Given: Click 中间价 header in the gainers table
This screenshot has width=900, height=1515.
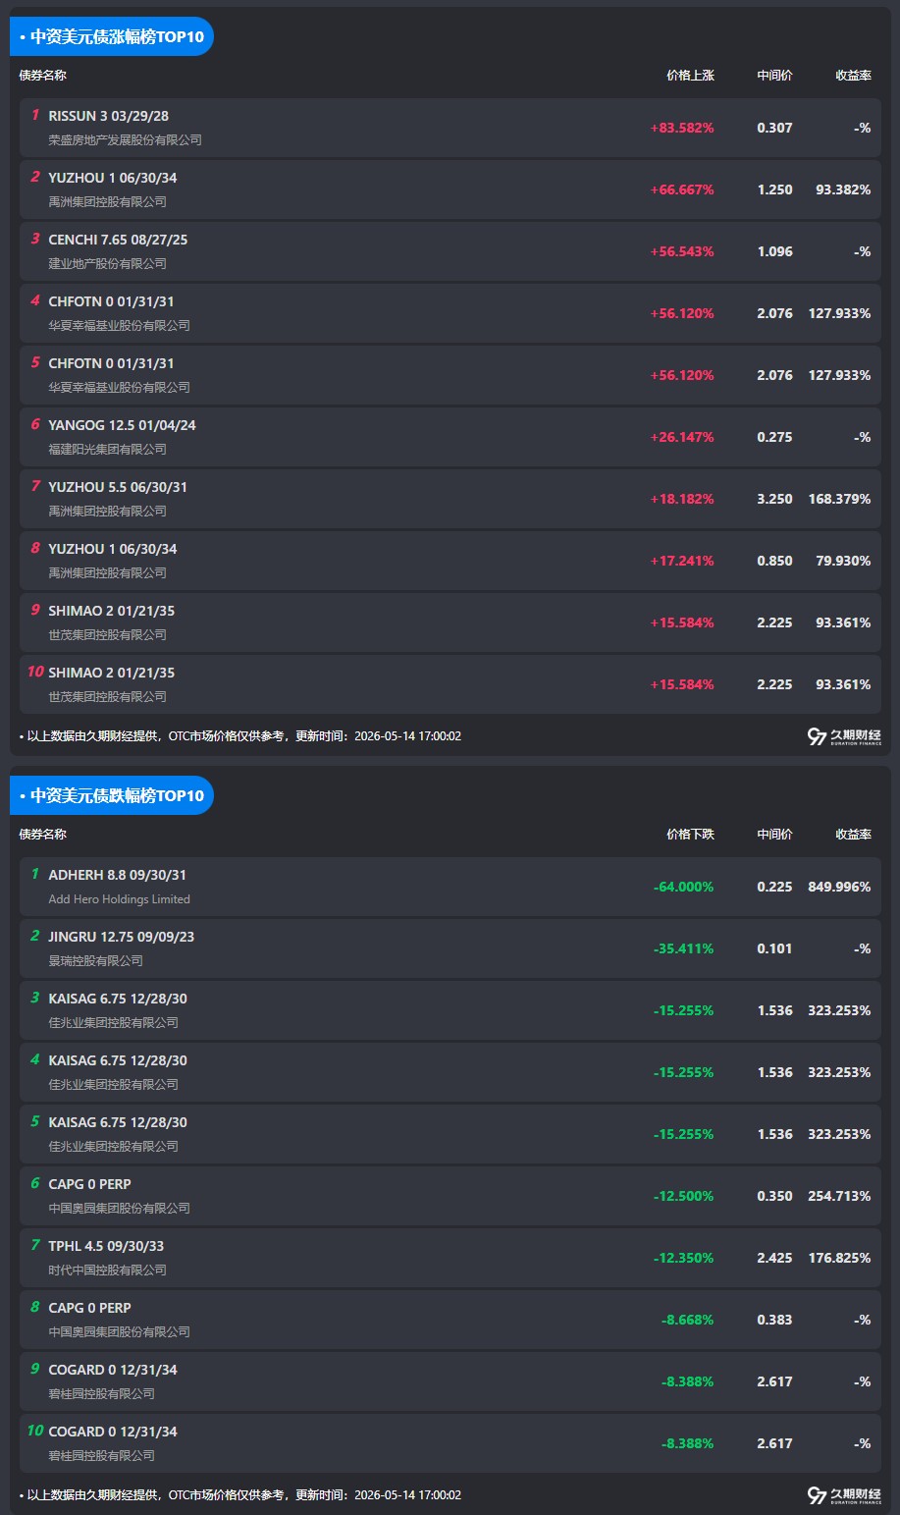Looking at the screenshot, I should pos(774,76).
